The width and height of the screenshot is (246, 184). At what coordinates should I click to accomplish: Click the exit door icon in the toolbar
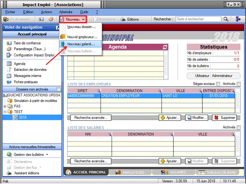coord(238,19)
